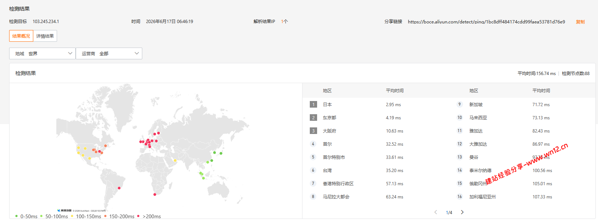598x220 pixels.
Task: Click the page indicator 1/4
Action: (x=449, y=213)
